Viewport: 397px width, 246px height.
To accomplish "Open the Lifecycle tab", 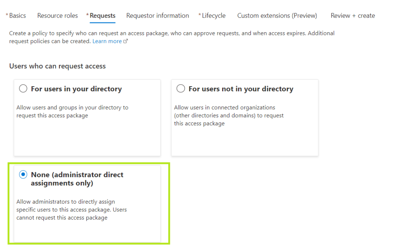I will click(213, 16).
